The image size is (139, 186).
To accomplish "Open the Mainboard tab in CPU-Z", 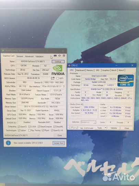I will point(80,70).
